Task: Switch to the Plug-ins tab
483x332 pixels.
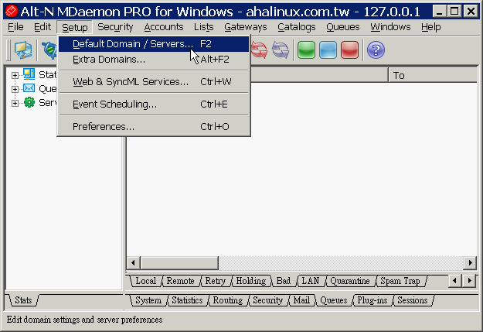Action: (372, 300)
